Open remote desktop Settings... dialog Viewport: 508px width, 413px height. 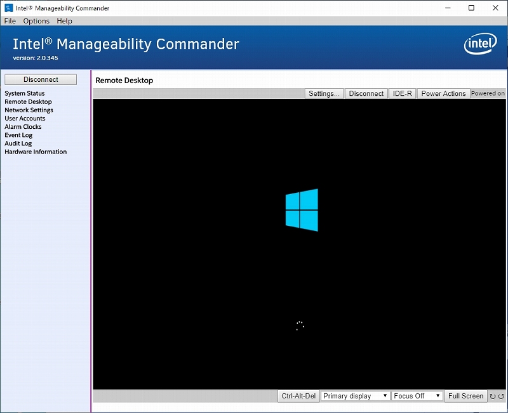coord(324,93)
